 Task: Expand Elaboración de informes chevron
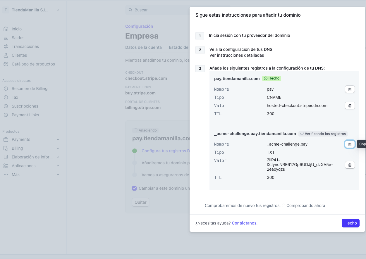point(58,157)
